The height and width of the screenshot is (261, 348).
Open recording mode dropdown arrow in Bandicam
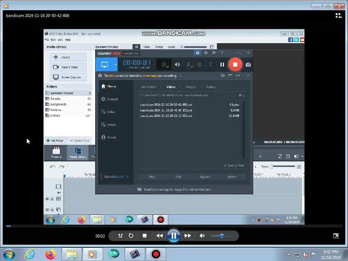click(x=116, y=65)
